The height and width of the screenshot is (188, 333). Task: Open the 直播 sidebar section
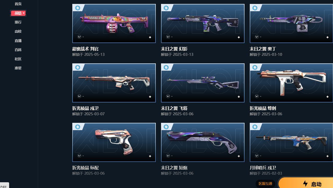click(18, 41)
